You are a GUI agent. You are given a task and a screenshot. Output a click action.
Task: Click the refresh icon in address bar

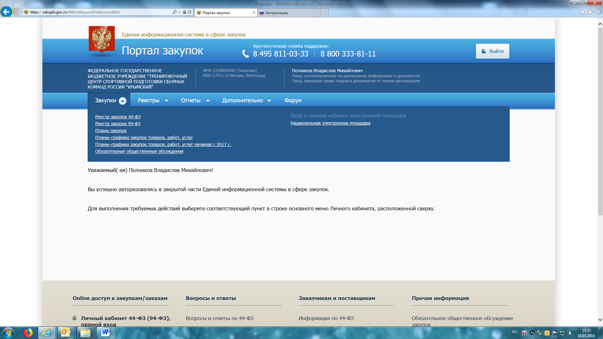190,12
